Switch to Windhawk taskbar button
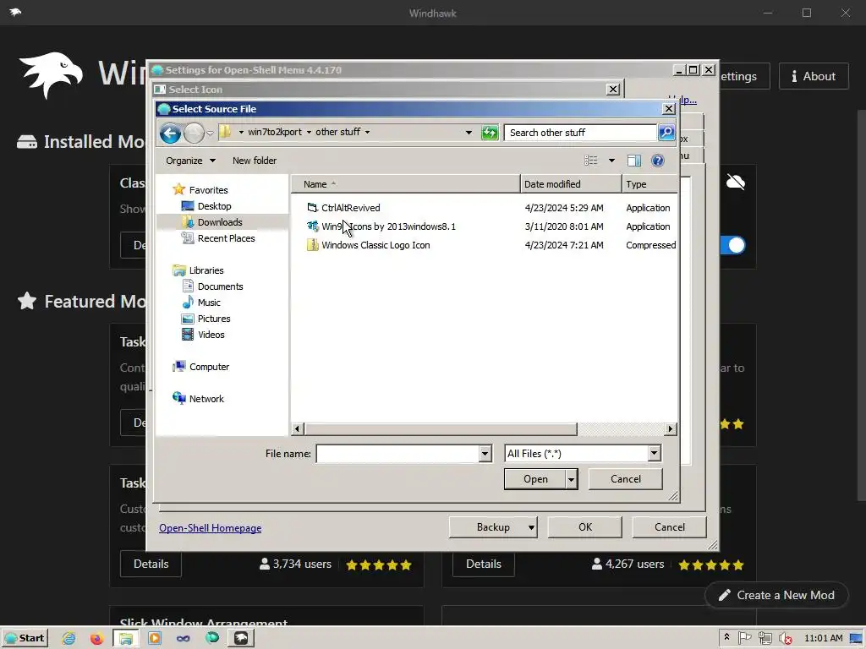Viewport: 866px width, 649px height. coord(241,639)
